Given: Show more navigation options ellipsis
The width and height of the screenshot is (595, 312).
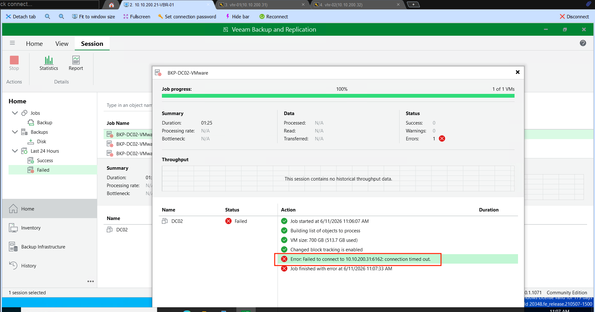Looking at the screenshot, I should point(91,281).
